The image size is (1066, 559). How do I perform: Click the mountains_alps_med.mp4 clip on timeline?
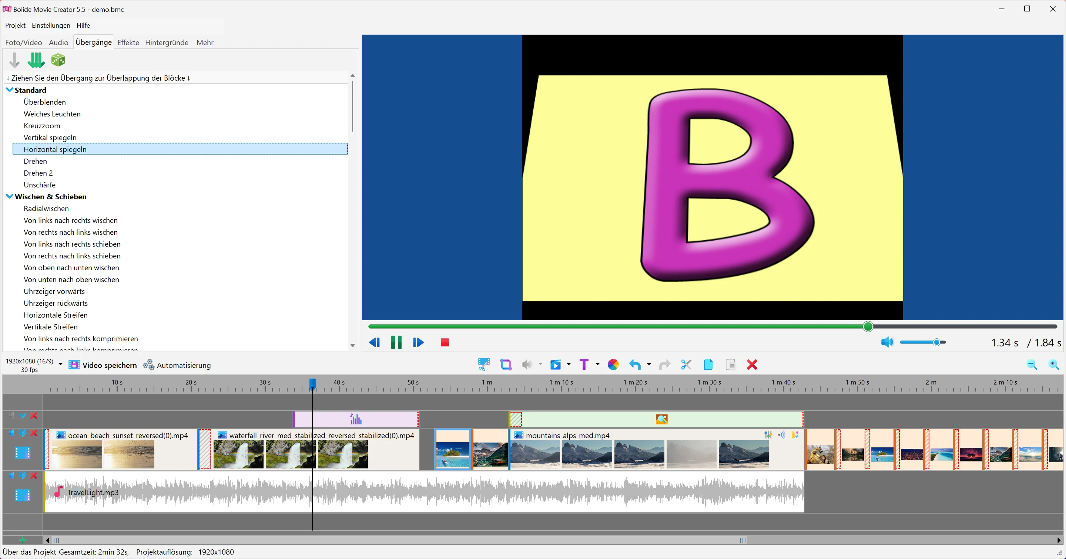click(x=656, y=449)
